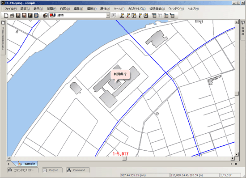The image size is (246, 178).
Task: Click the pale window-panel icon in last group
Action: [x=160, y=15]
